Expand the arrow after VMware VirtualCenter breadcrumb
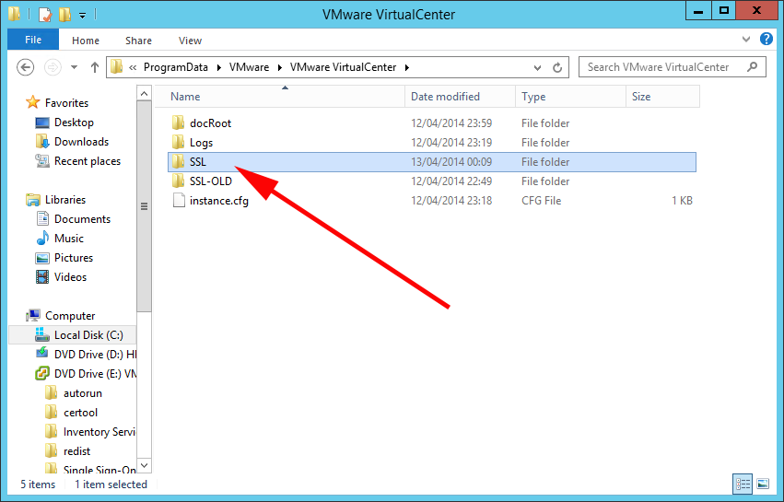Image resolution: width=784 pixels, height=502 pixels. [407, 67]
